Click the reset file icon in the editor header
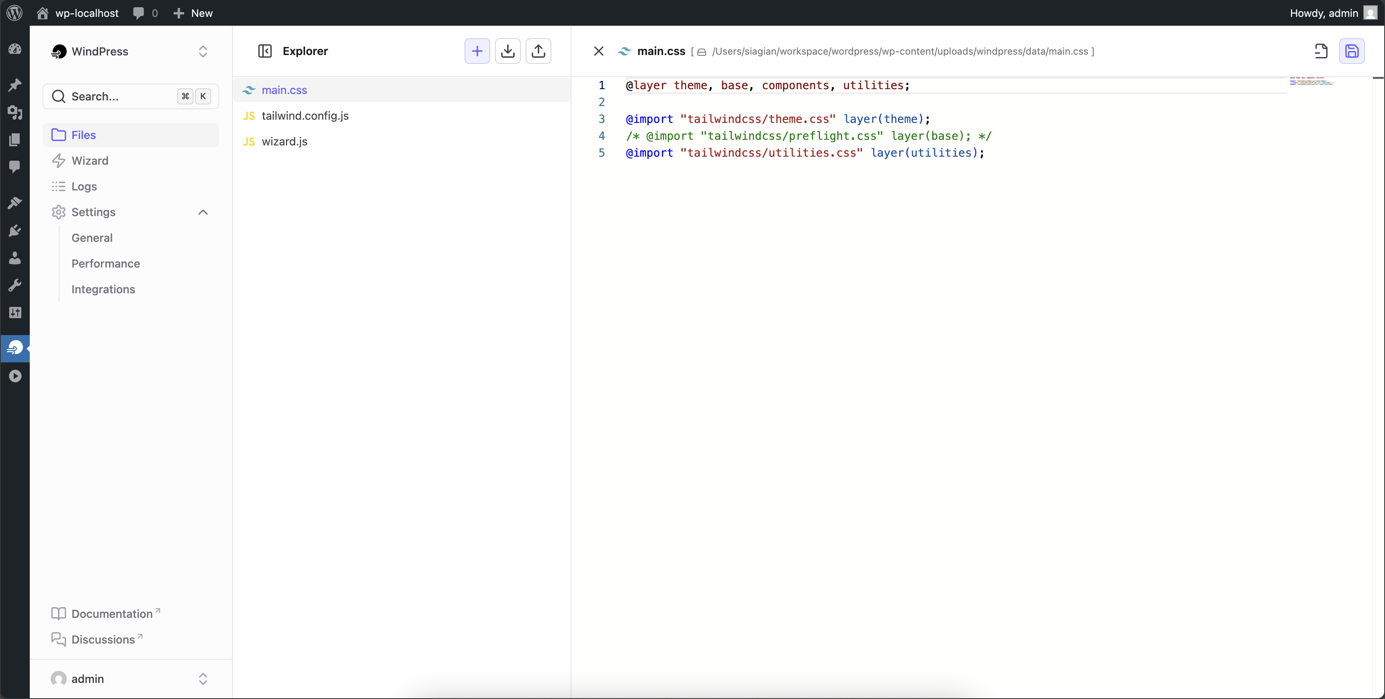The height and width of the screenshot is (699, 1385). click(1321, 51)
